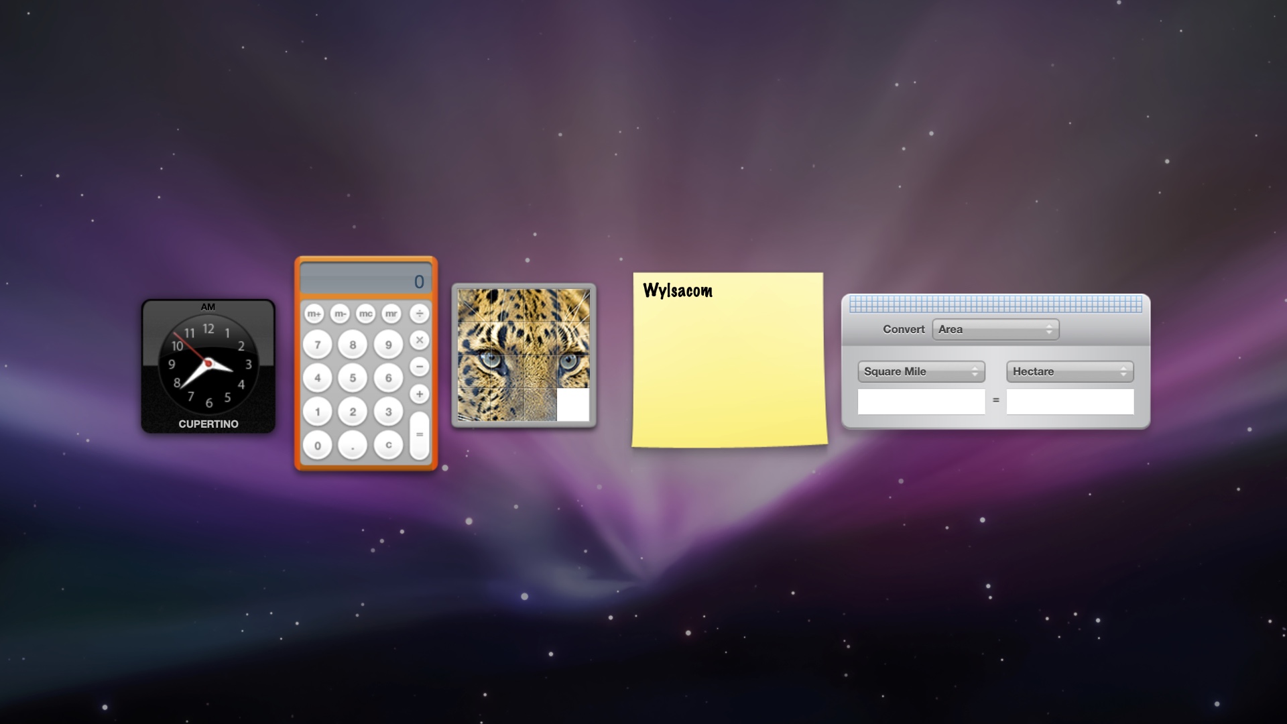Click the memory minus (m-) button

pos(339,313)
